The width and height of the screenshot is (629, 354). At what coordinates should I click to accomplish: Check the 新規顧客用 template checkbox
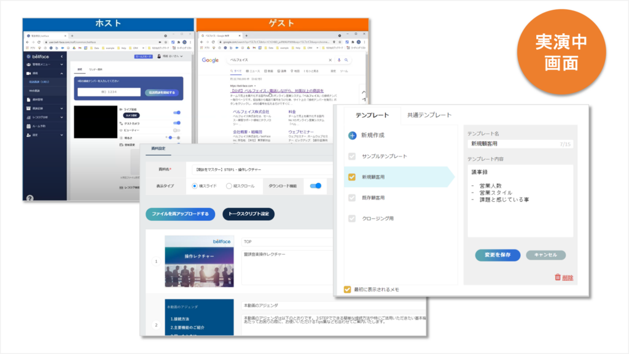(x=352, y=177)
